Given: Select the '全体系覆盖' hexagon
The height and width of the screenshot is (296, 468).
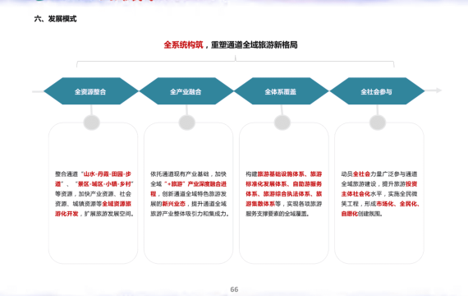Looking at the screenshot, I should click(281, 91).
